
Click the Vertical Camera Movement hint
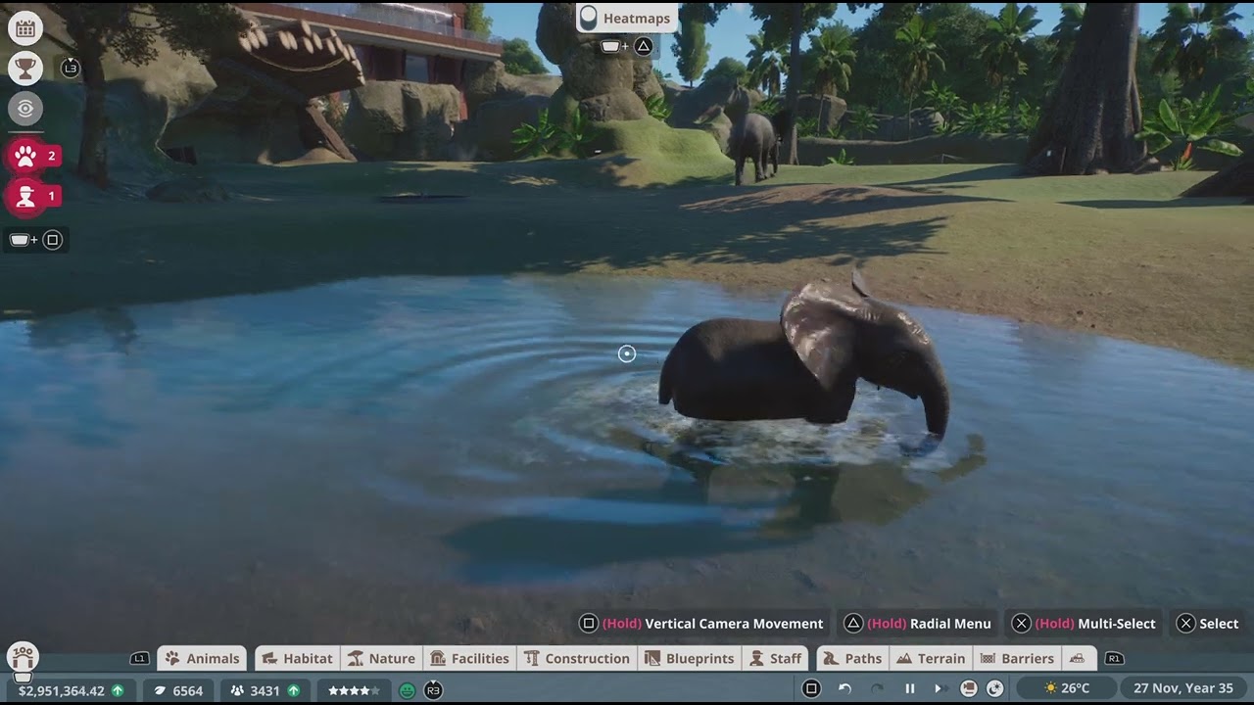pos(701,624)
